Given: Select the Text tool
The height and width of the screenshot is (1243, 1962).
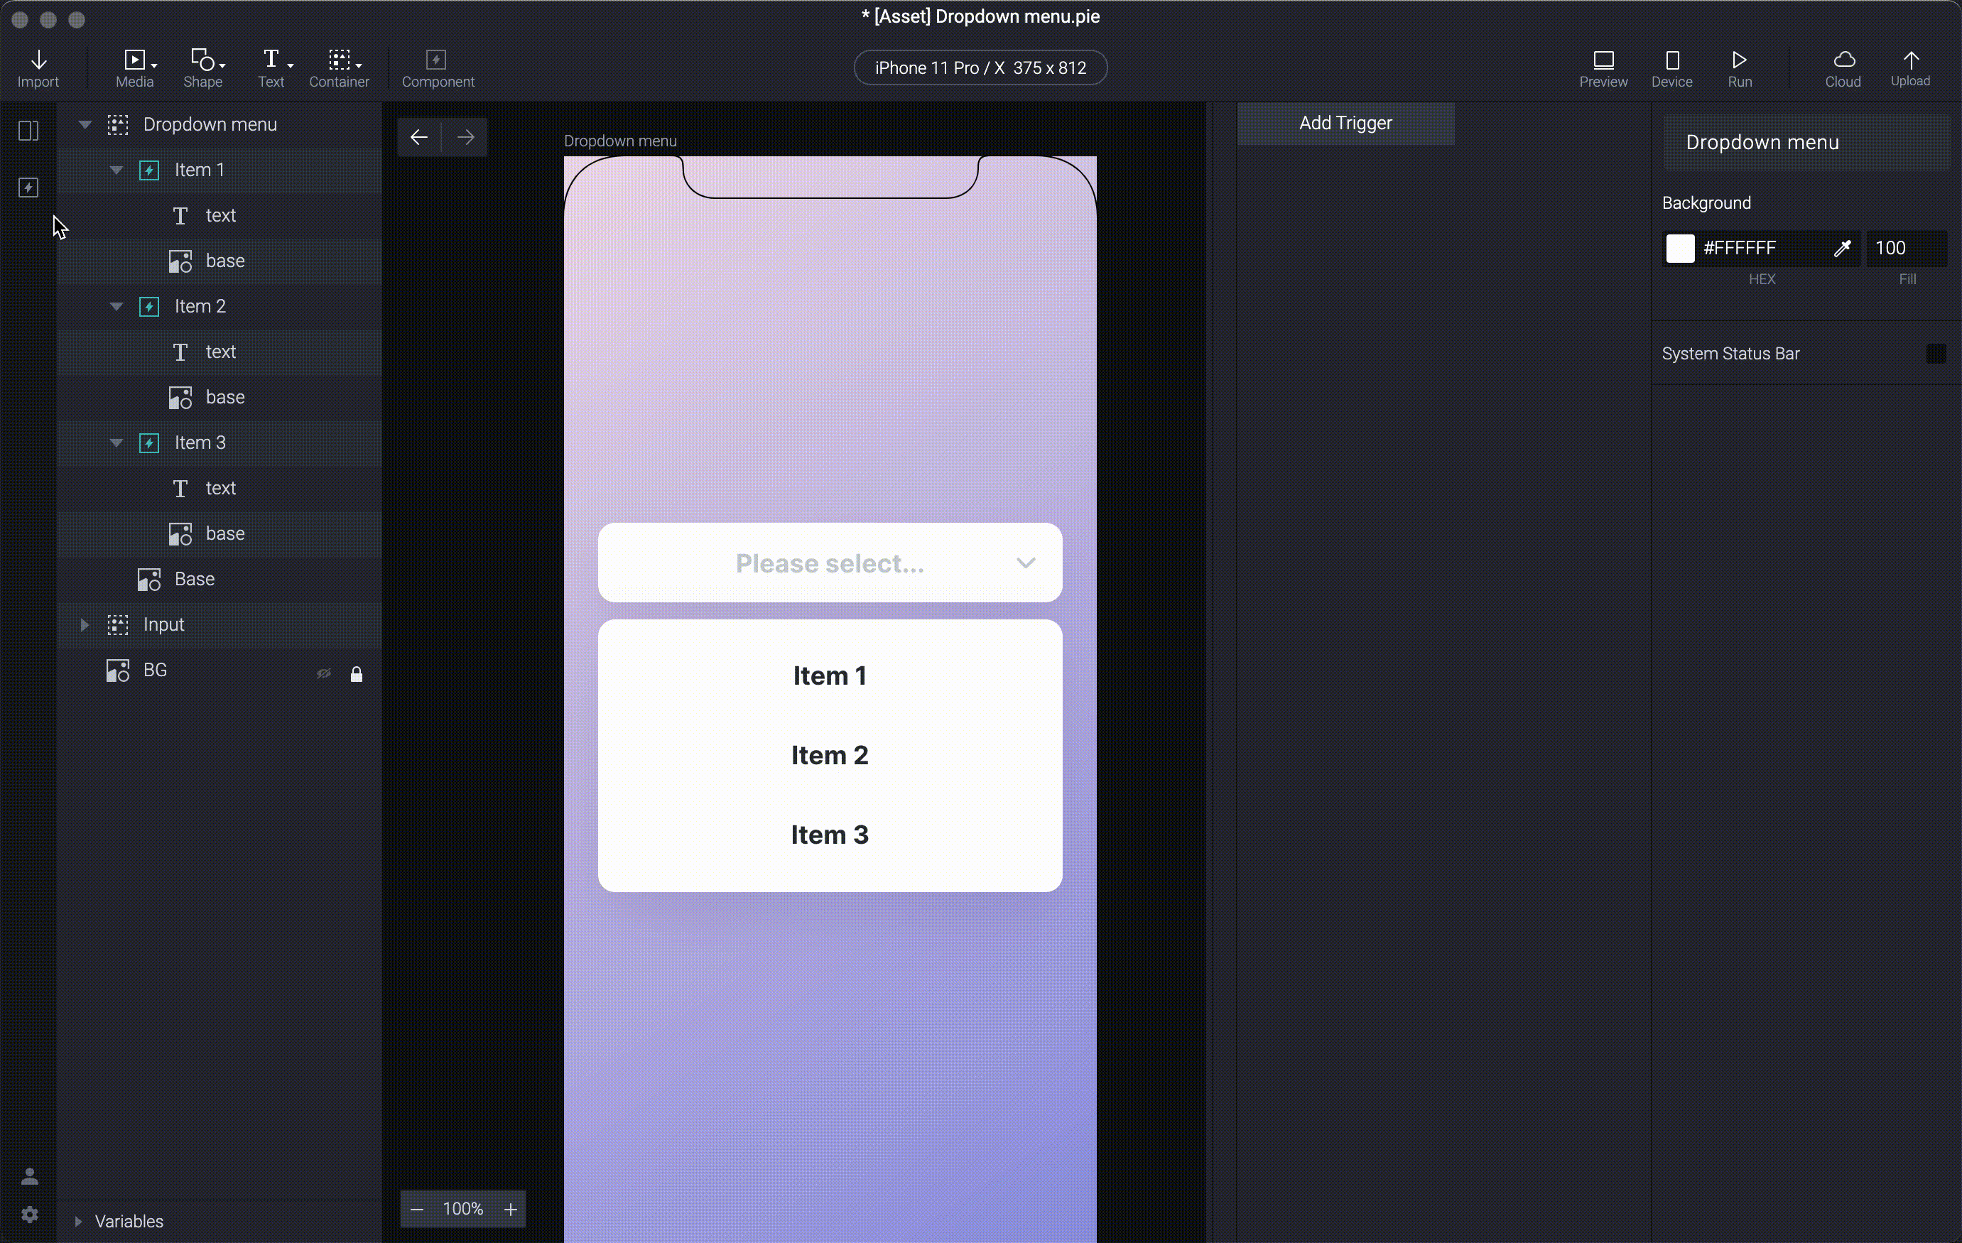Looking at the screenshot, I should (x=270, y=67).
